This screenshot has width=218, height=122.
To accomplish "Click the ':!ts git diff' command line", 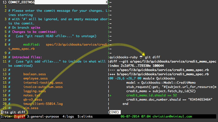I will click(13, 112).
